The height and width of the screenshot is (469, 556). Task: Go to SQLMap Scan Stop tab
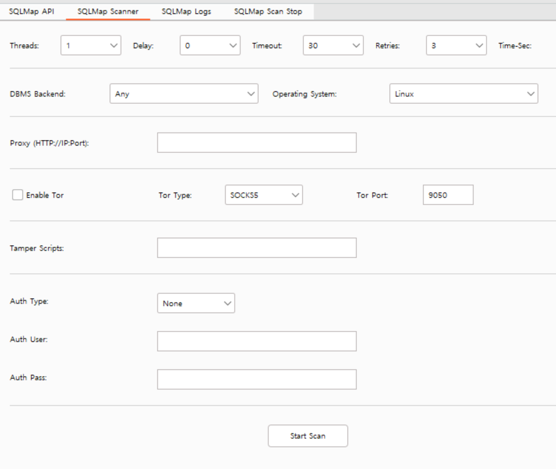coord(268,11)
